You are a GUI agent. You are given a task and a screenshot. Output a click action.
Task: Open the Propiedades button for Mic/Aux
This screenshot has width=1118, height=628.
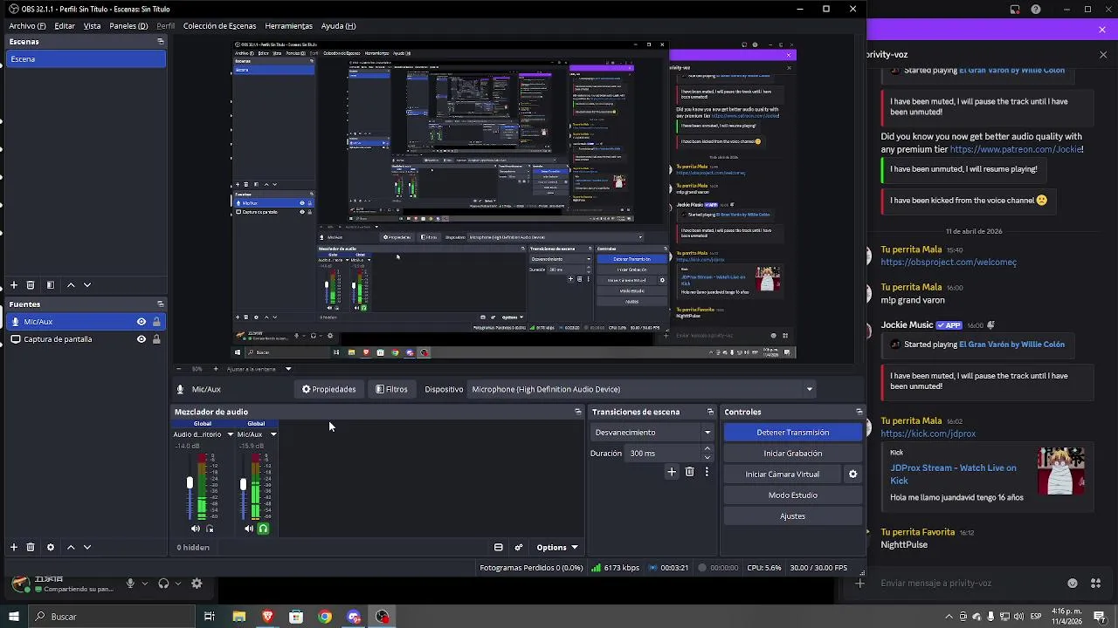point(328,389)
